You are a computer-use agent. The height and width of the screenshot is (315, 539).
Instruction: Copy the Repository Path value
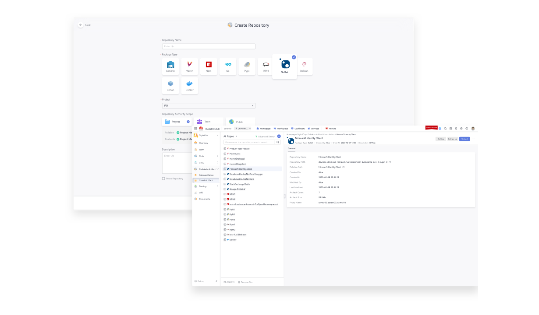coord(390,162)
